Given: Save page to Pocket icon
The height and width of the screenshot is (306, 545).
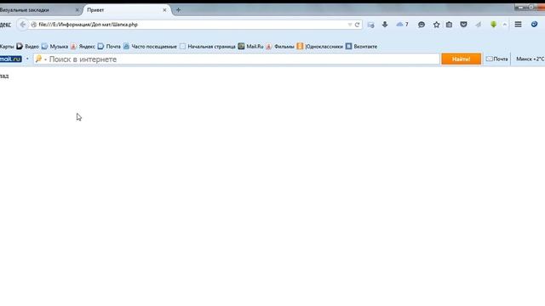Looking at the screenshot, I should coord(463,25).
